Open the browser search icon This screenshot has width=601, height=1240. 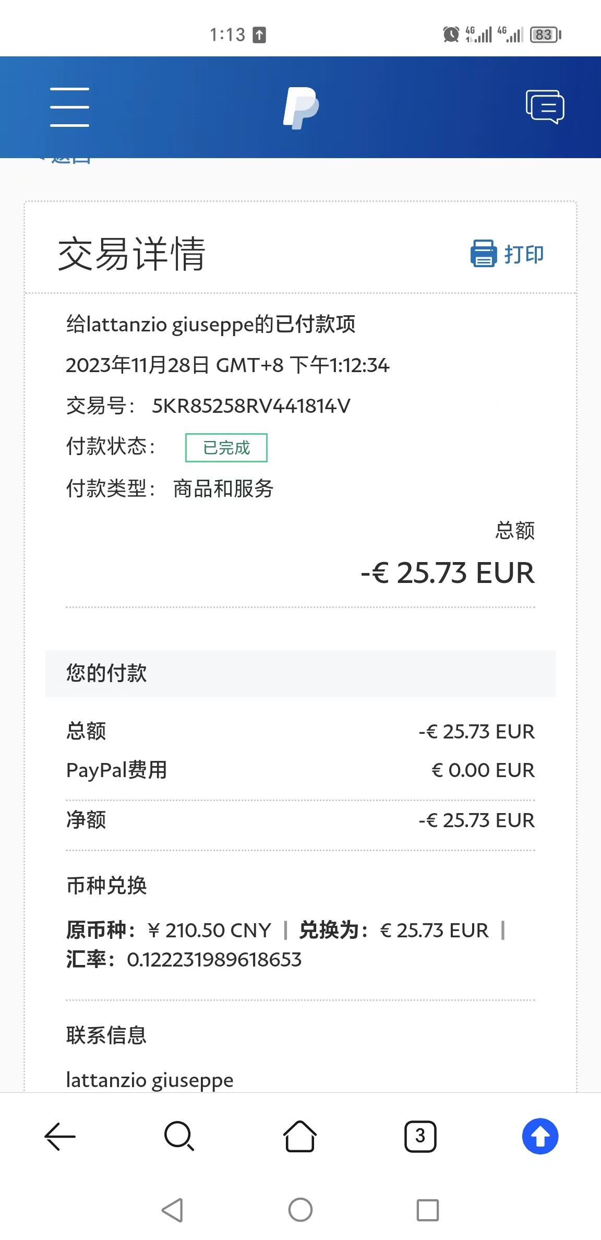click(179, 1136)
